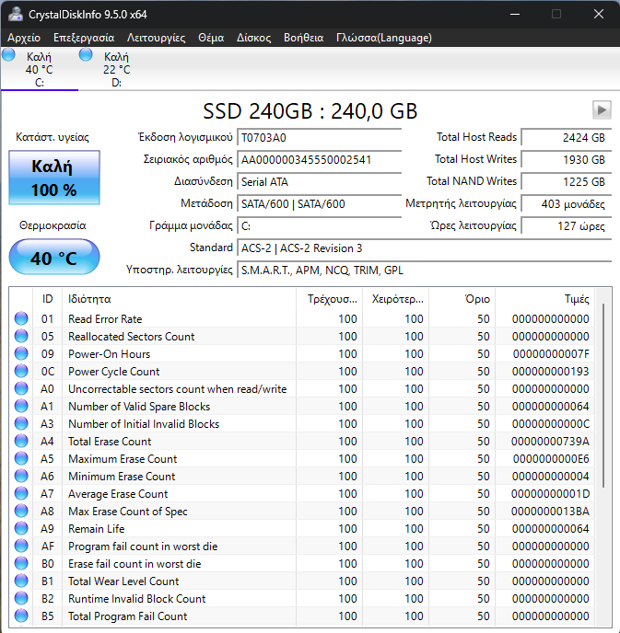Open the Επεξεργασία menu

click(84, 38)
